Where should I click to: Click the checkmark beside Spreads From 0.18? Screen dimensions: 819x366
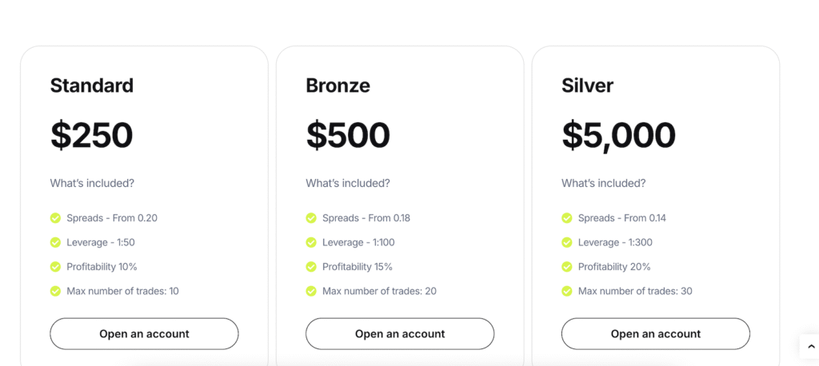click(311, 217)
